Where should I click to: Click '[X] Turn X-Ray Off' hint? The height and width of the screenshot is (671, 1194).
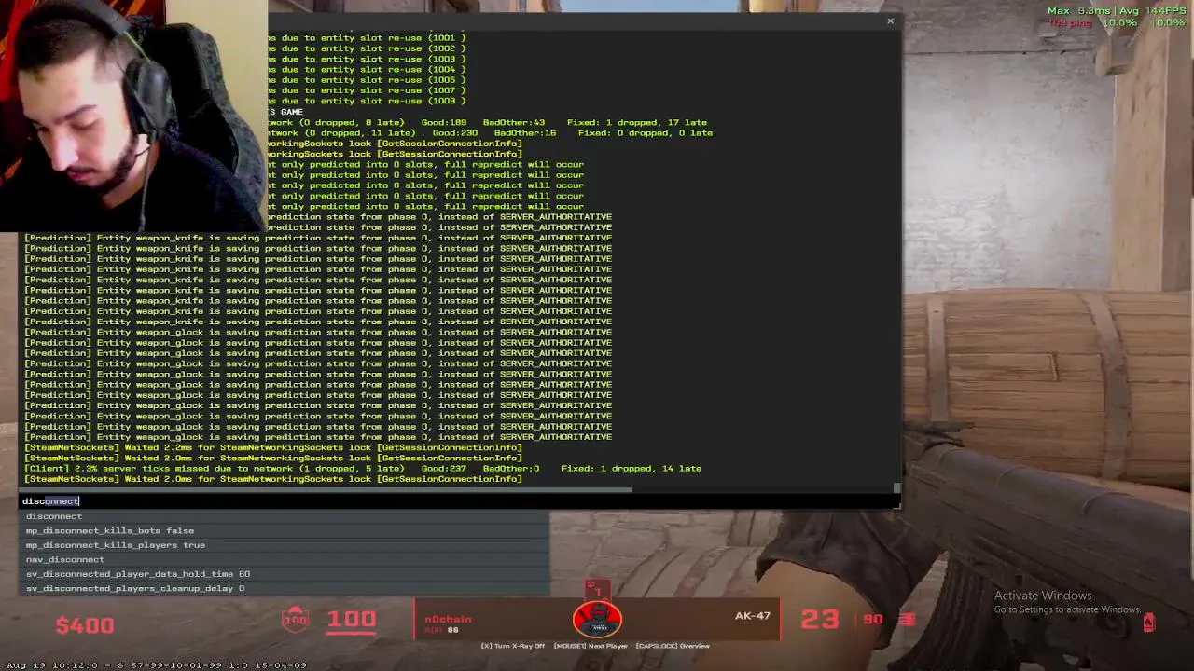(513, 646)
